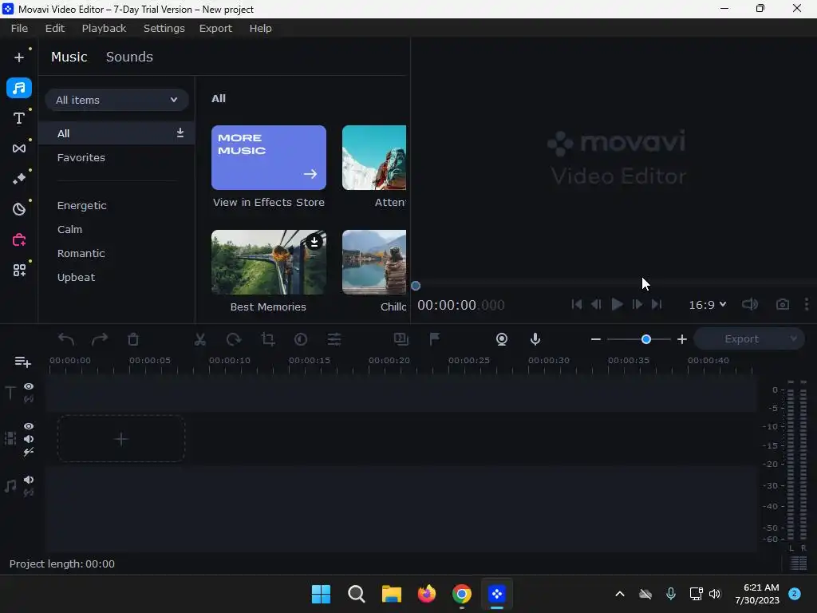Toggle video track visibility eye
The width and height of the screenshot is (817, 613).
point(29,426)
